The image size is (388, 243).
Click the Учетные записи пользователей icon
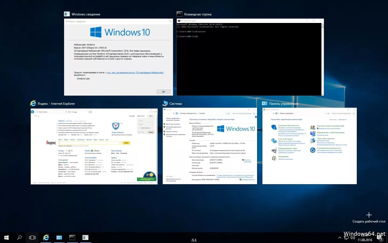[x=313, y=127]
